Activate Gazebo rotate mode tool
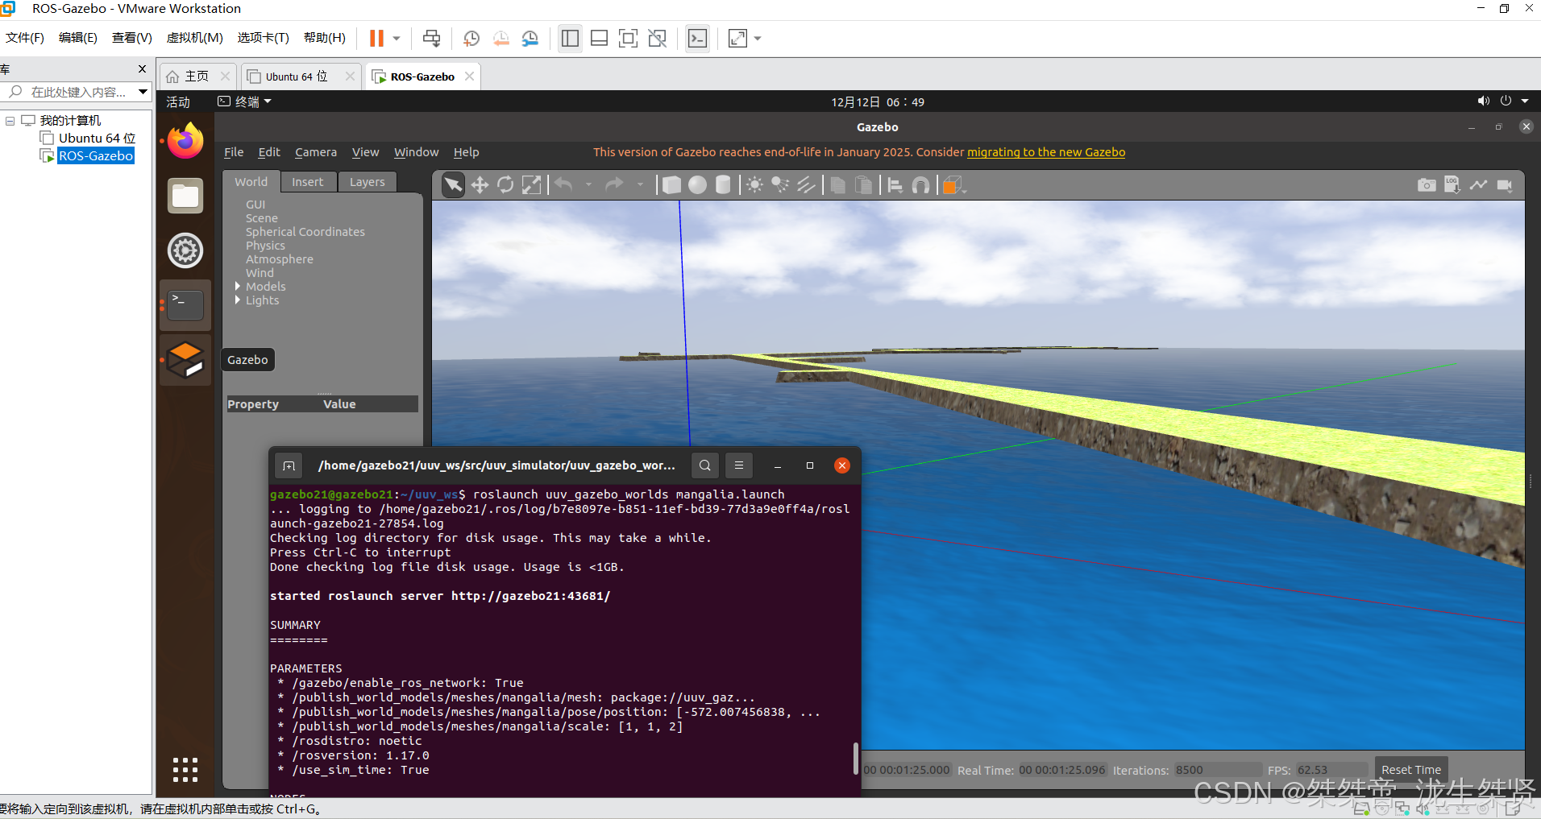This screenshot has width=1541, height=819. pyautogui.click(x=505, y=185)
